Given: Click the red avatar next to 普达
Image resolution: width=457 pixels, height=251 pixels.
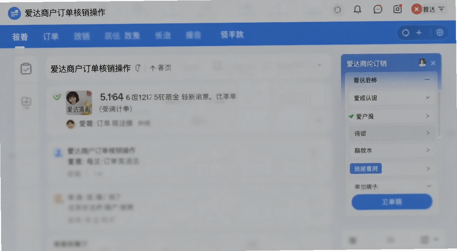Looking at the screenshot, I should click(x=416, y=9).
